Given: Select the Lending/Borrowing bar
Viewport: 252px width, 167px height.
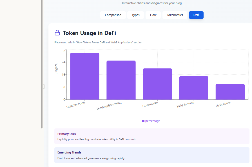Looking at the screenshot, I should 121,80.
